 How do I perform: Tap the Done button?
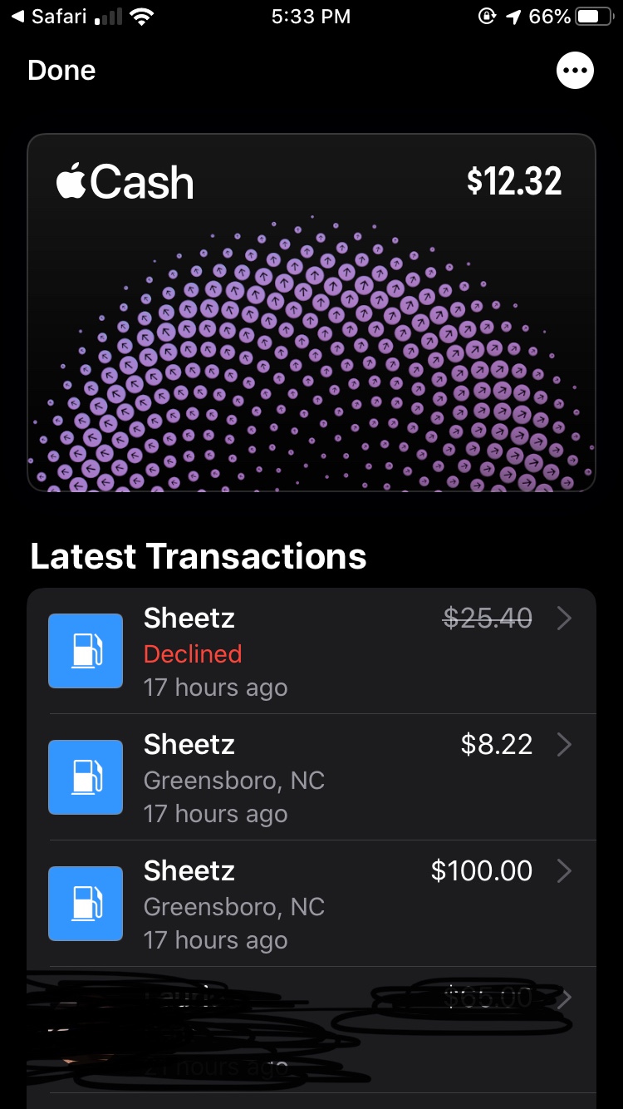point(61,71)
